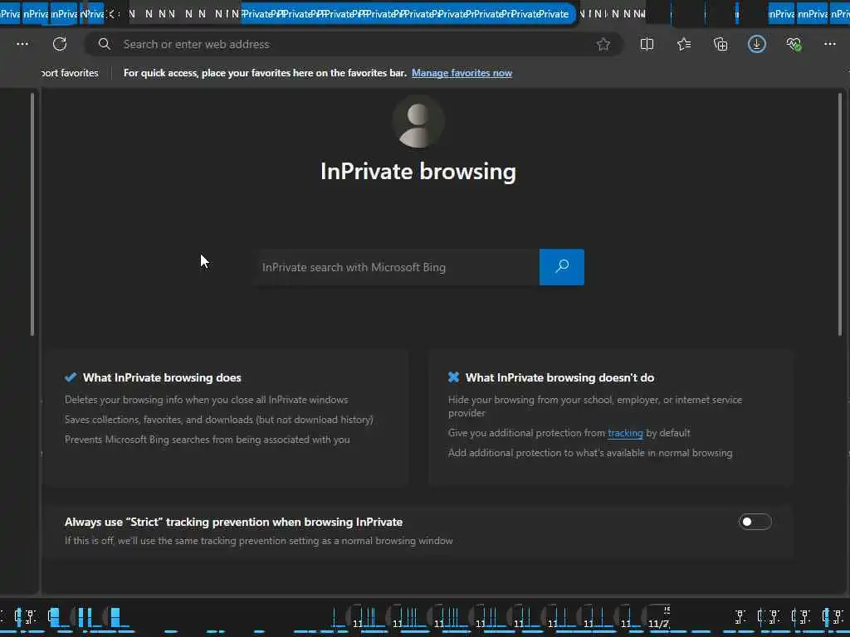Add this page to favorites star
This screenshot has width=850, height=637.
[x=603, y=45]
